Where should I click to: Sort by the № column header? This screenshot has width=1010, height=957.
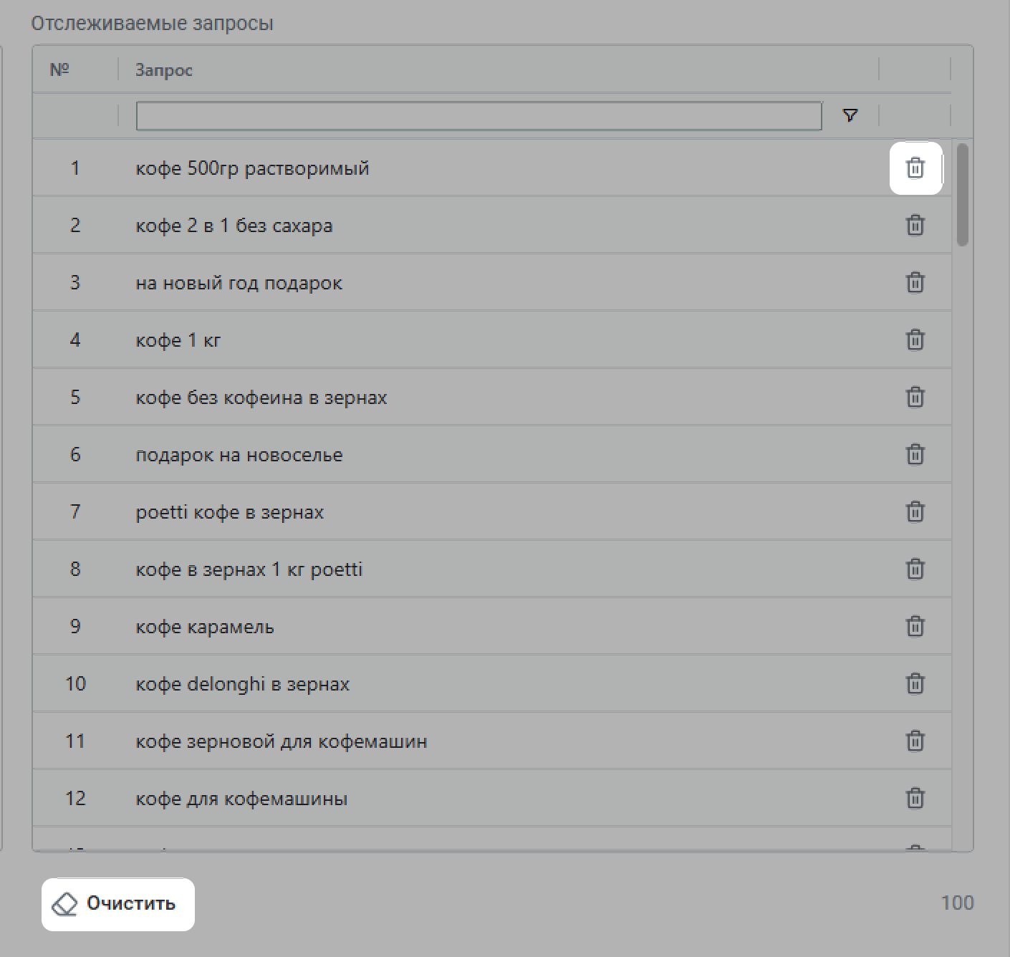click(x=59, y=69)
